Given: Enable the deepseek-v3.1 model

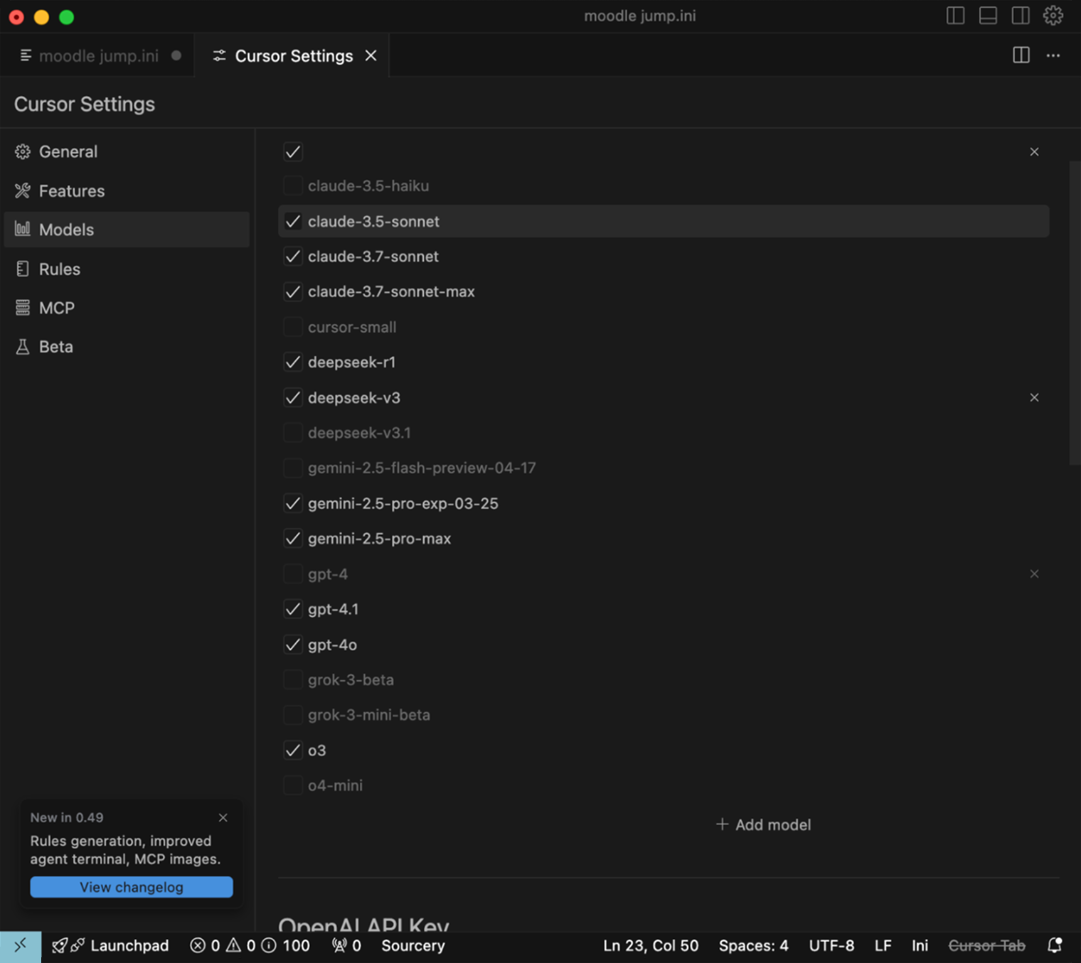Looking at the screenshot, I should pos(293,433).
